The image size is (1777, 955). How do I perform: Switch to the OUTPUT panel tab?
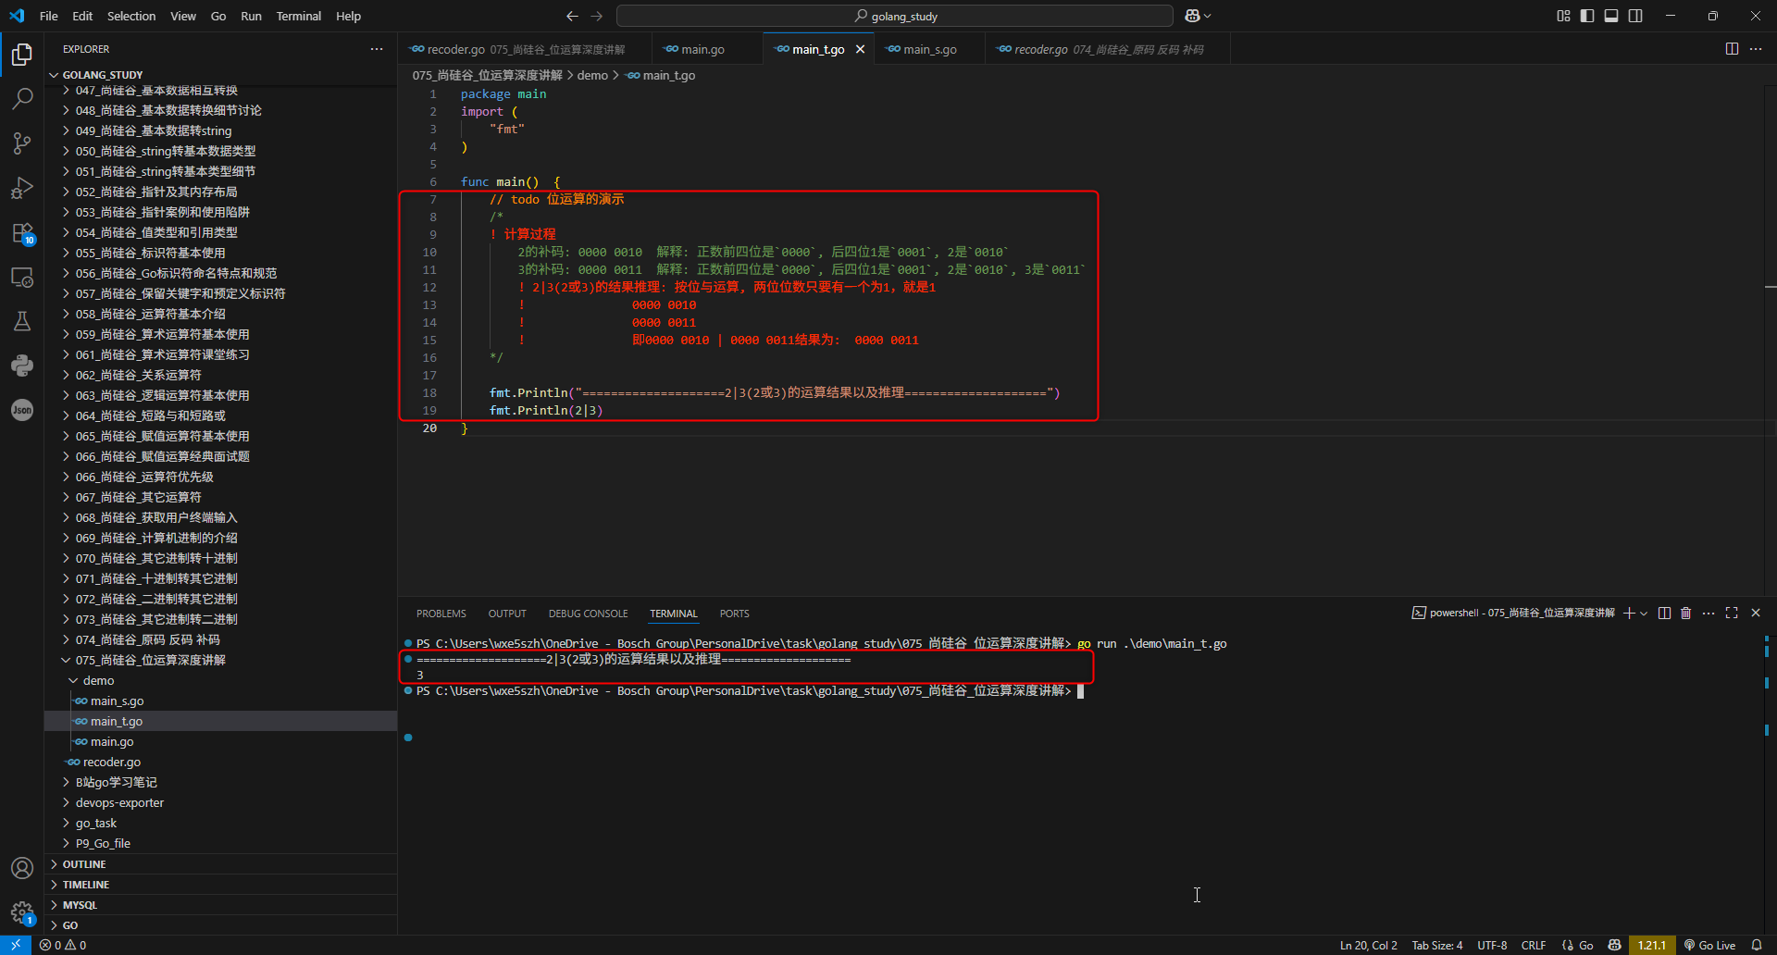[507, 614]
